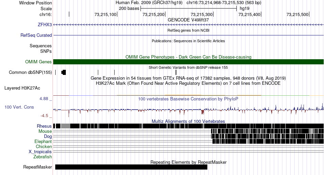Click the GENCODE V49lift37 track title
Viewport: 324px width, 175px height.
click(x=188, y=20)
